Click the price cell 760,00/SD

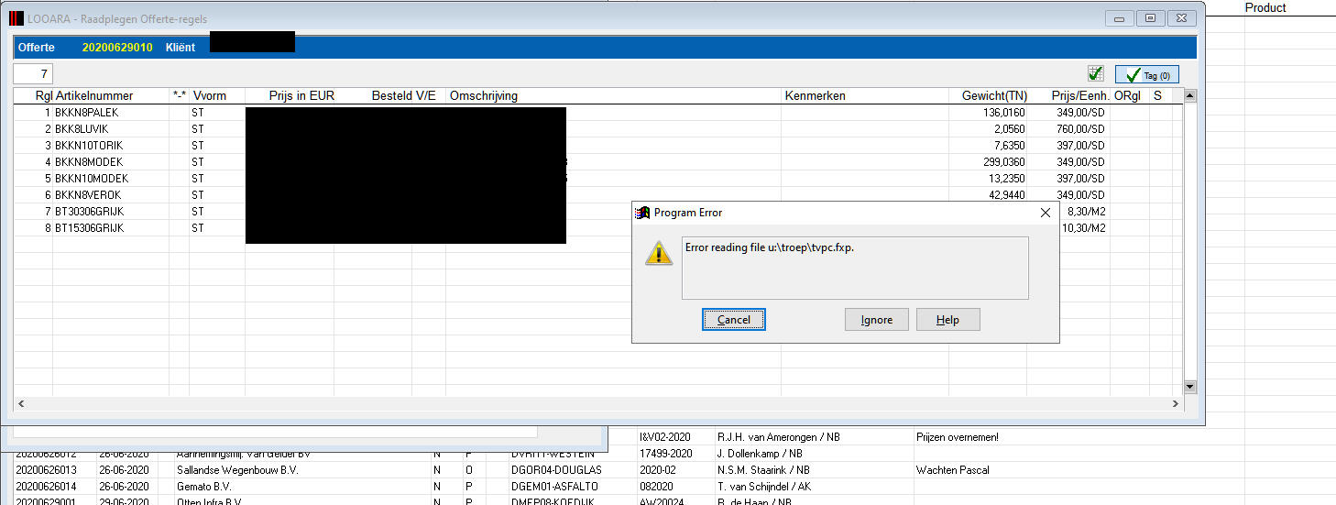coord(1081,129)
